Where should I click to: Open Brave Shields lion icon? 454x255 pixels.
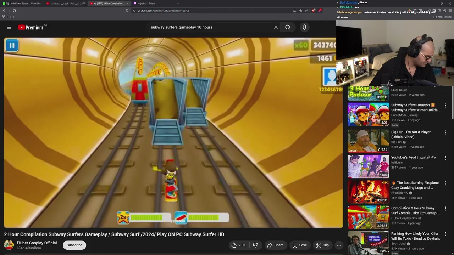pos(314,11)
